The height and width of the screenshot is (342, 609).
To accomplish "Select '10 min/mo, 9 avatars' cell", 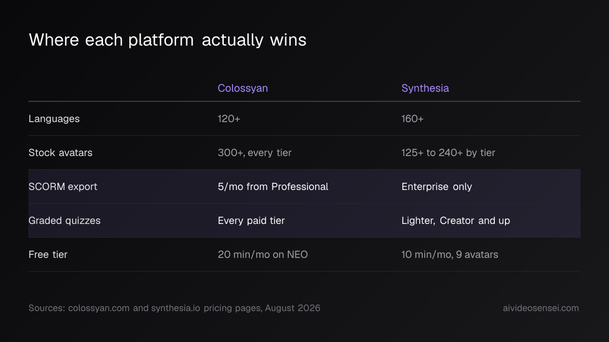I will point(450,254).
